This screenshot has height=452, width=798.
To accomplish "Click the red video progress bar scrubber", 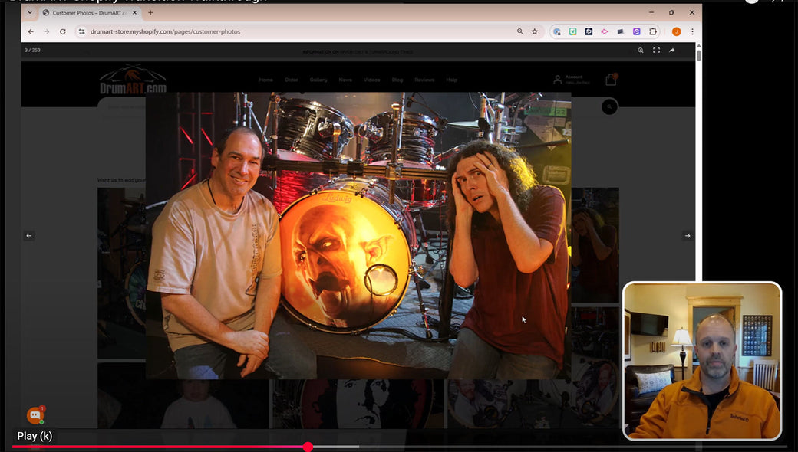I will pos(308,447).
